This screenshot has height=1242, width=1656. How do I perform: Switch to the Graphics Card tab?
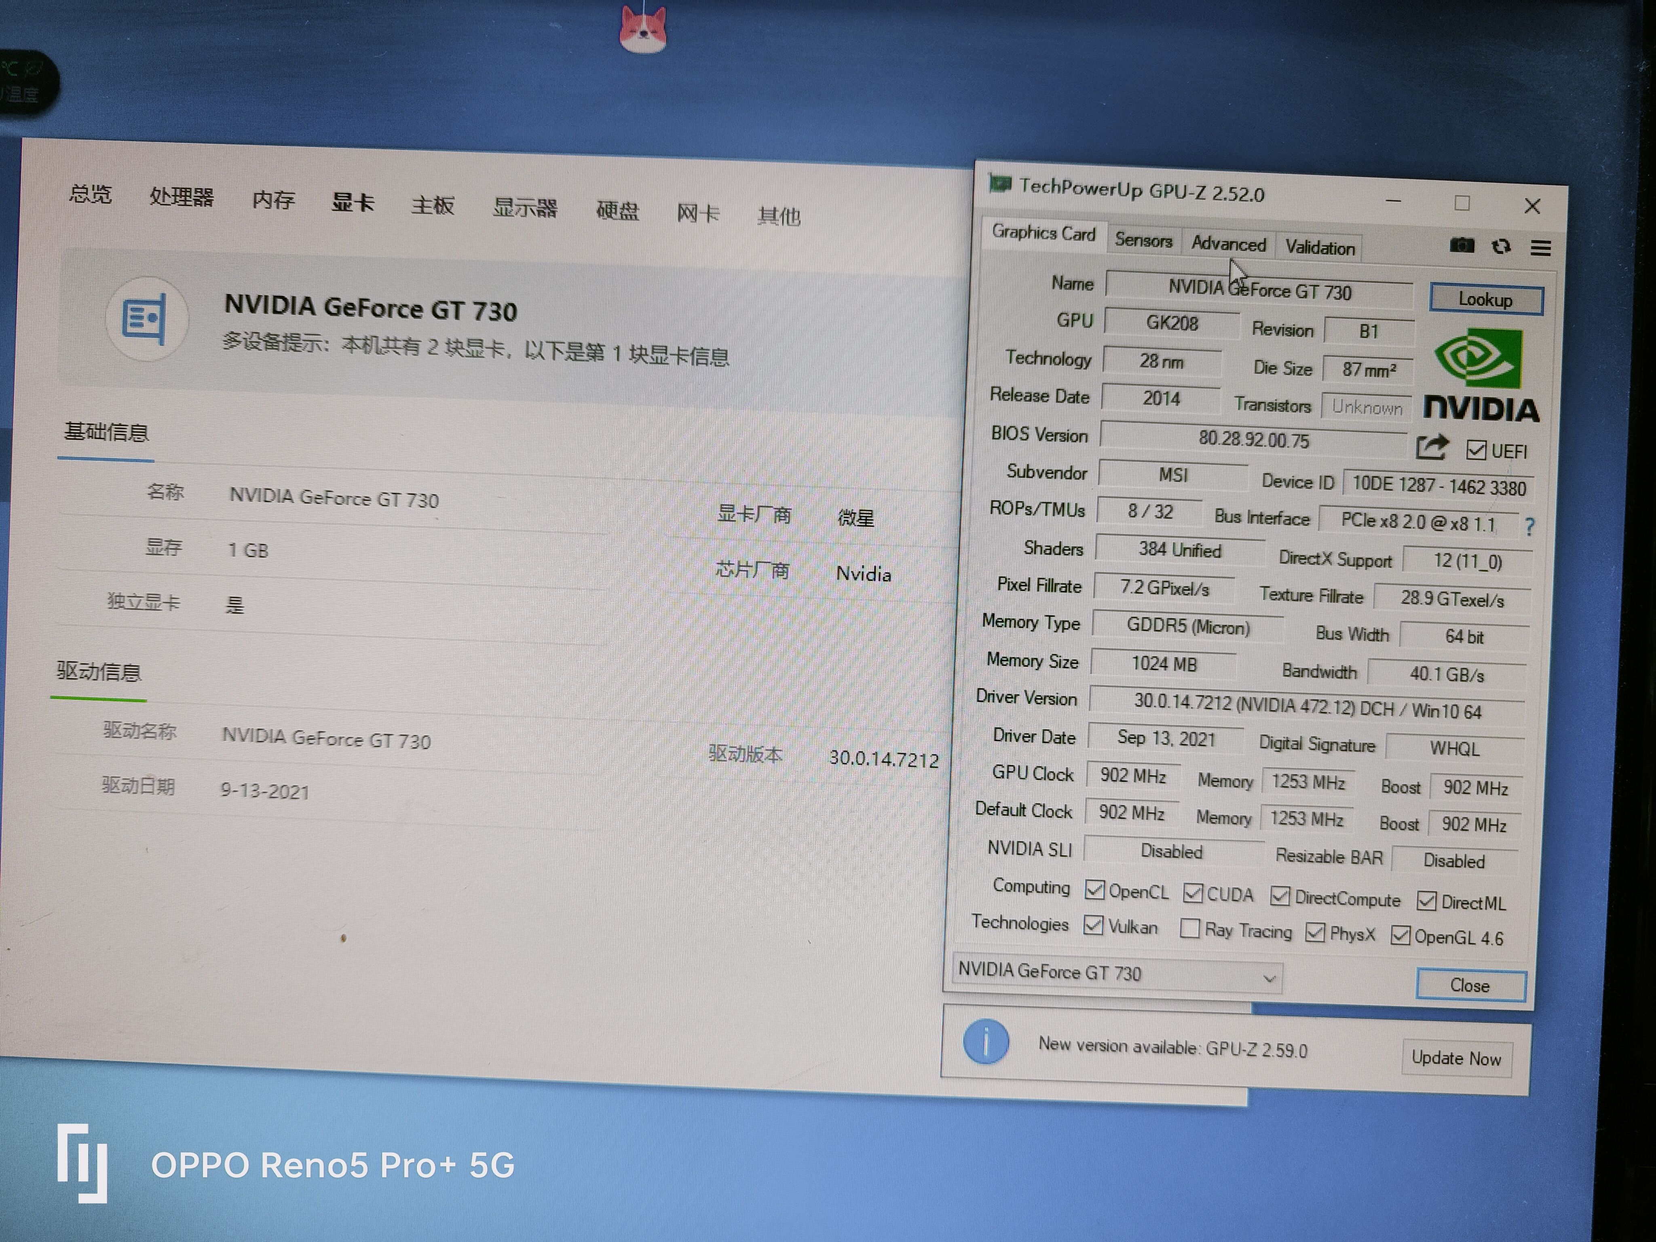point(1043,234)
